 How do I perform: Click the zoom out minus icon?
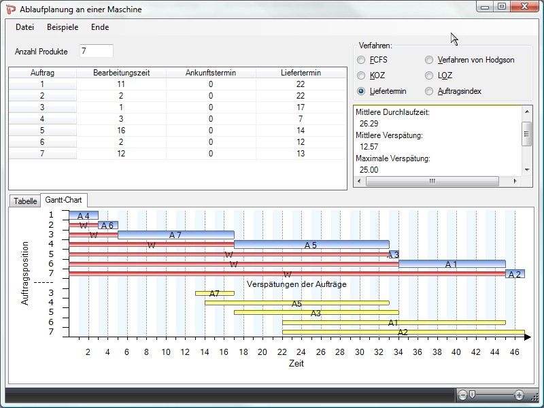(463, 395)
